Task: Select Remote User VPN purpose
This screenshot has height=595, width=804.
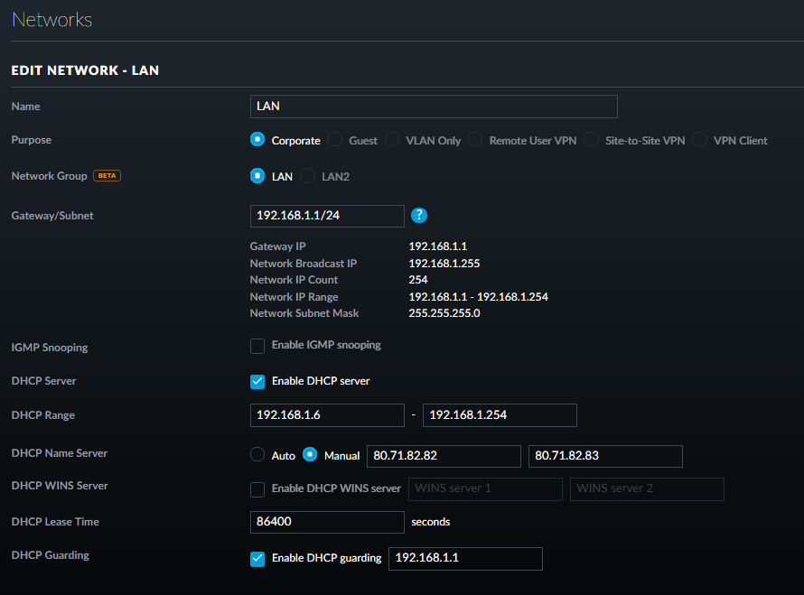Action: tap(475, 140)
